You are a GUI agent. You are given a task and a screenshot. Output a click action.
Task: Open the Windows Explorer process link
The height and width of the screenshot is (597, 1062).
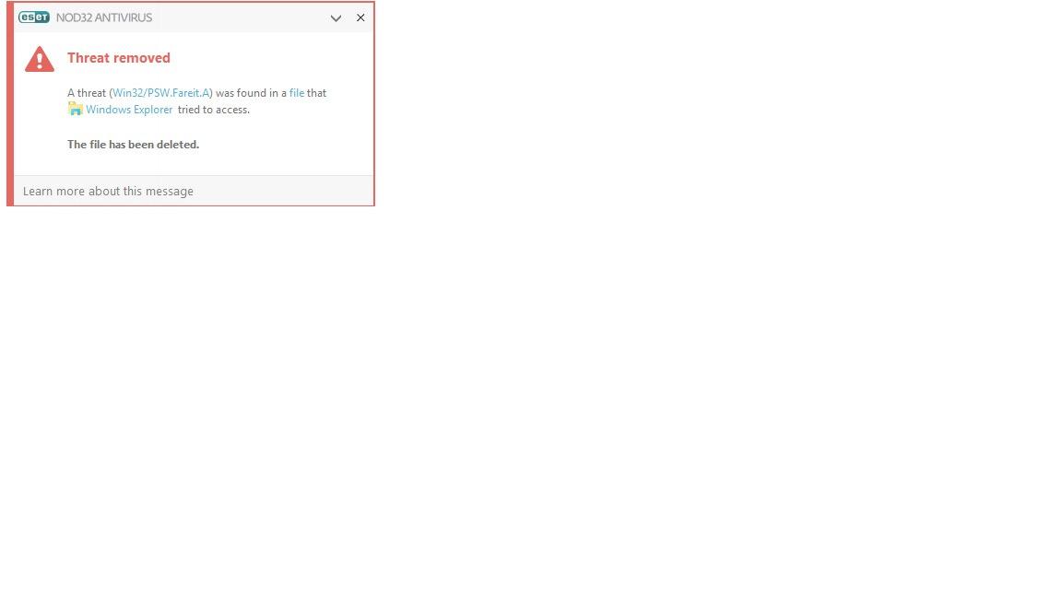point(129,110)
